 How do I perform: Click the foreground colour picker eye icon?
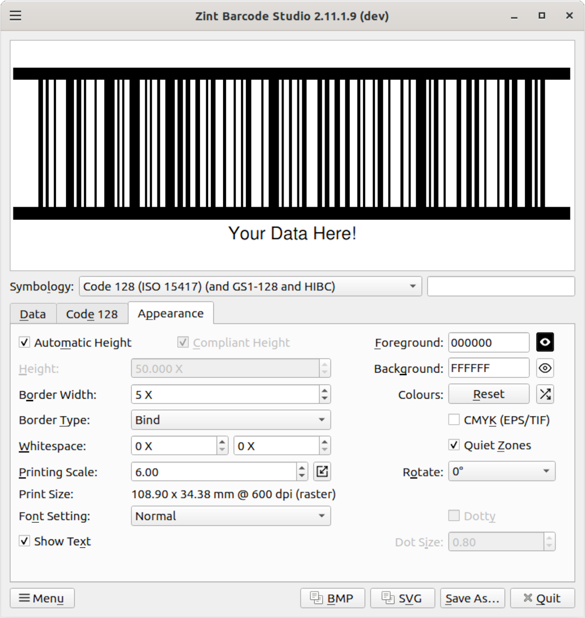545,342
